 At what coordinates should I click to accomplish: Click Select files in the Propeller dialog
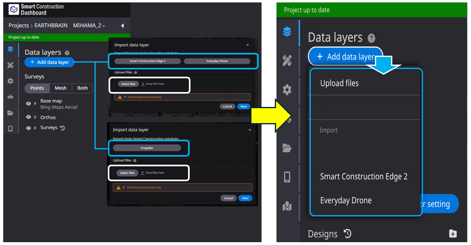point(128,173)
